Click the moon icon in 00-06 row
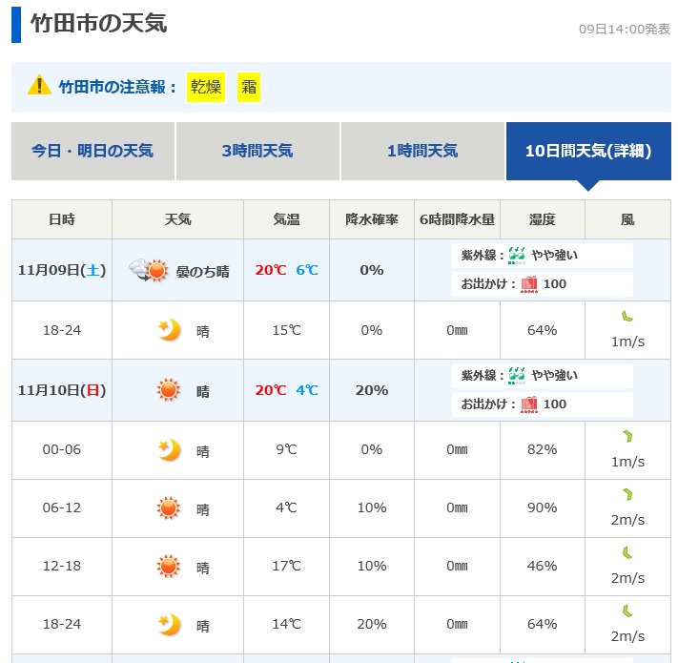Image resolution: width=678 pixels, height=663 pixels. tap(169, 449)
